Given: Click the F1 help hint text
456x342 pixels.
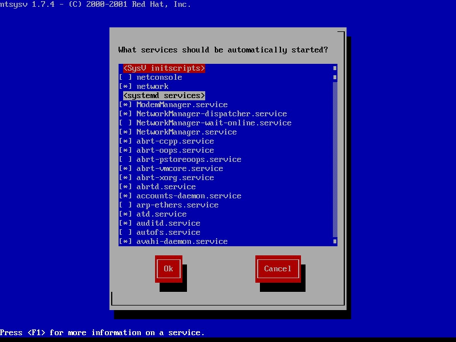Looking at the screenshot, I should click(x=102, y=332).
